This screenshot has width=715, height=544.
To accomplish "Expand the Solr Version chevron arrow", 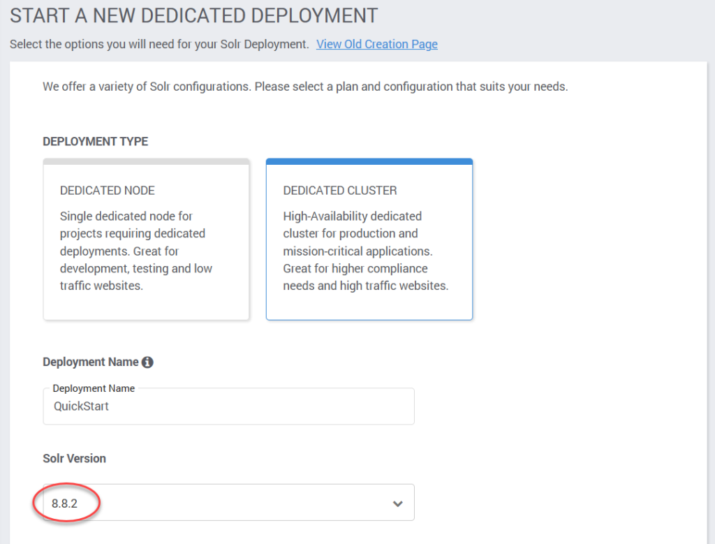I will click(x=398, y=503).
